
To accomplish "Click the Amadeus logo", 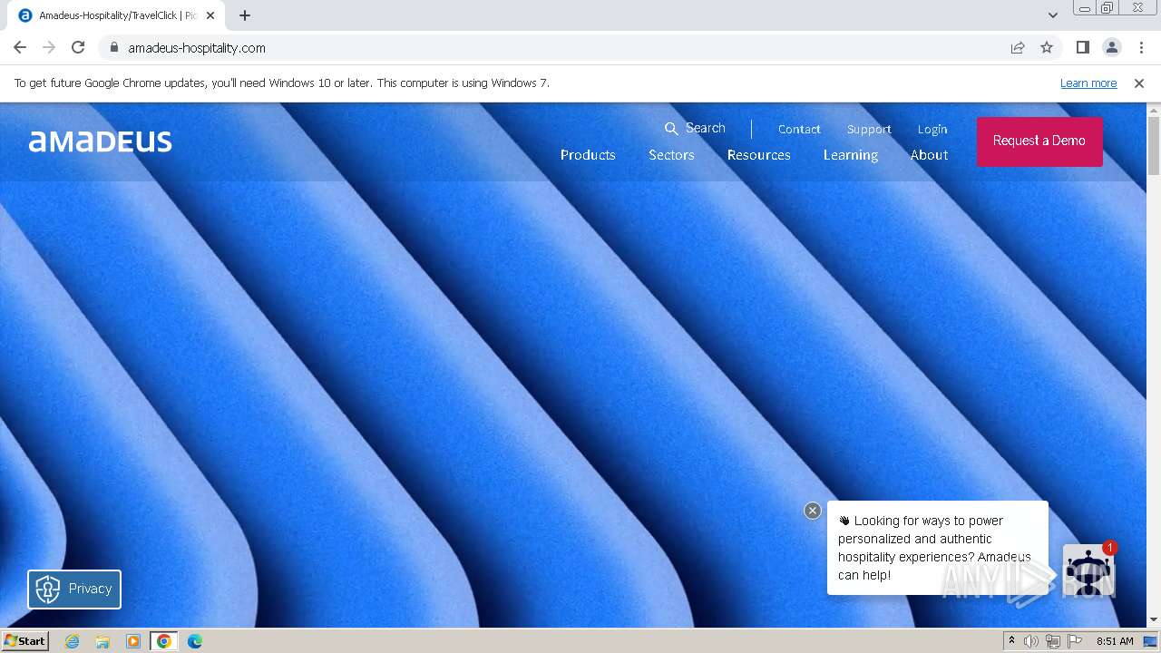I will click(x=100, y=141).
